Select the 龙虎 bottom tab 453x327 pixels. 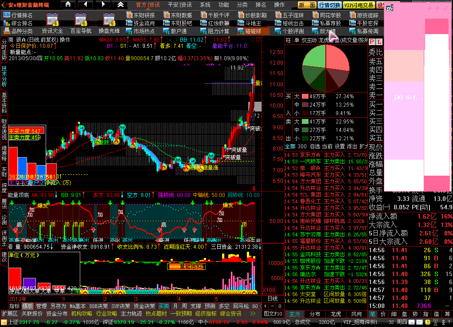point(336,314)
